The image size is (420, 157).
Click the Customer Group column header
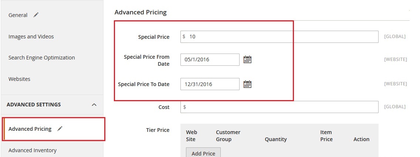click(x=228, y=136)
